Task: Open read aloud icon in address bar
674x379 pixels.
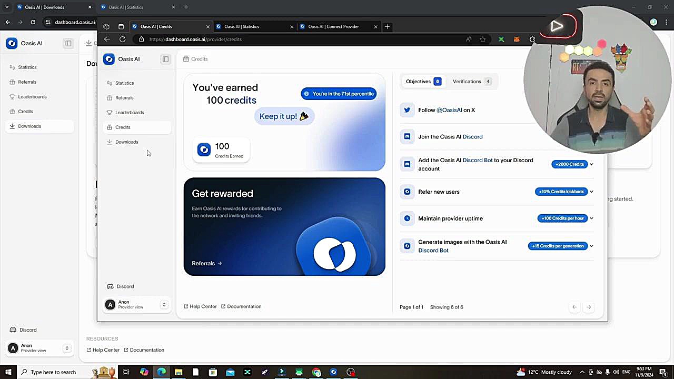Action: [469, 39]
